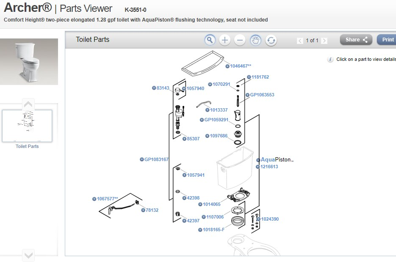The image size is (396, 268).
Task: View part 1067577** trip lever details
Action: [108, 199]
